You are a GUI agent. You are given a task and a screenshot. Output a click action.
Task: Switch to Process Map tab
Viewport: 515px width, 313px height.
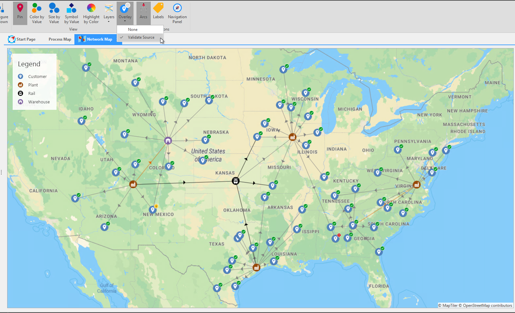coord(60,39)
